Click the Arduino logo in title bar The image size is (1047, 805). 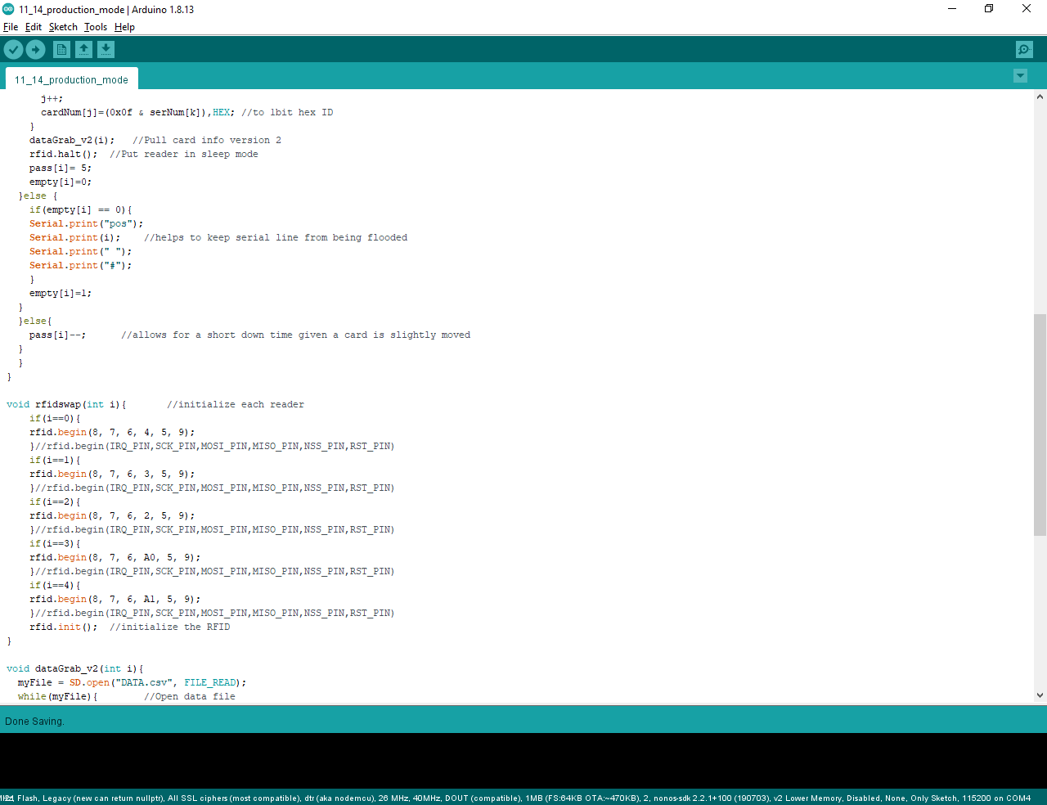tap(9, 9)
